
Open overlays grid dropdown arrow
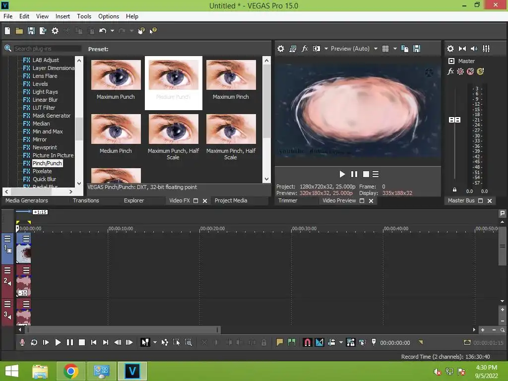point(395,49)
